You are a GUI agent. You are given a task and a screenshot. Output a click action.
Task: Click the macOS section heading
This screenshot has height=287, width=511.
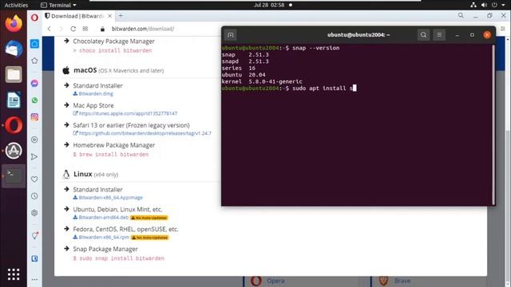[x=85, y=70]
